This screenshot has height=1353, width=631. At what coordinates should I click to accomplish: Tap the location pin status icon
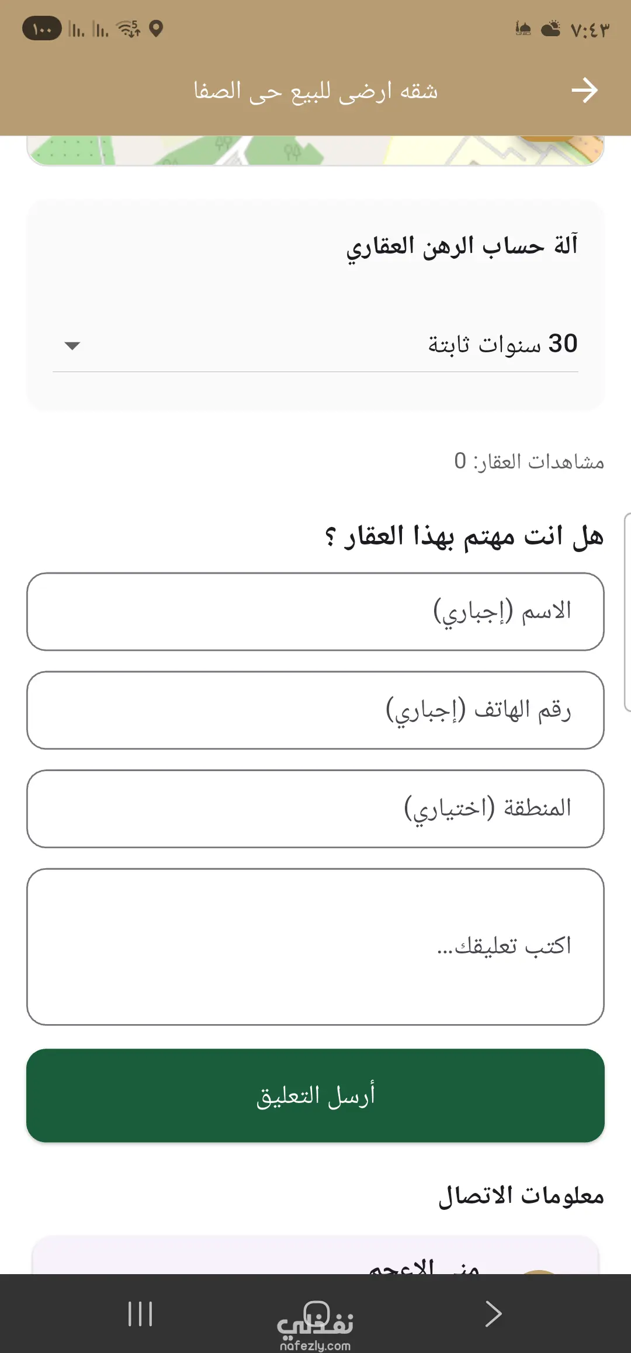(x=156, y=28)
